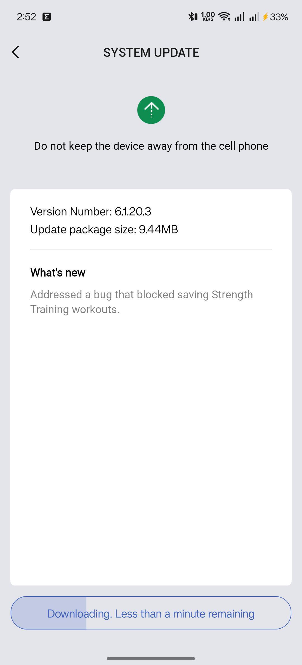The image size is (302, 665).
Task: Tap the home gesture bar at bottom
Action: 151,658
